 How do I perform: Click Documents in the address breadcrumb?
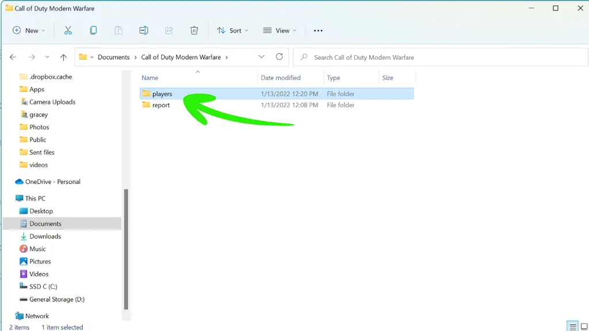114,57
